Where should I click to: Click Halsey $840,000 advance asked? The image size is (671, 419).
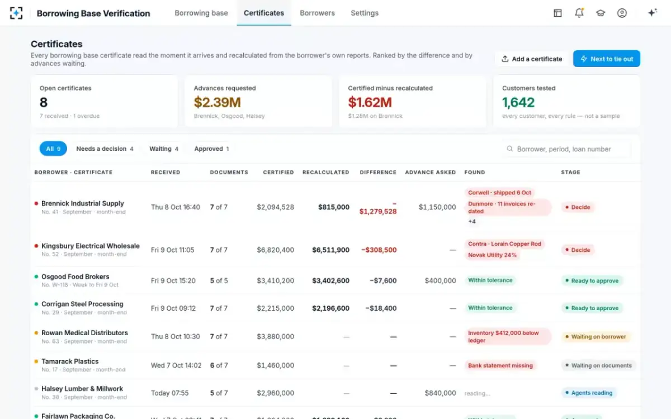(x=440, y=393)
